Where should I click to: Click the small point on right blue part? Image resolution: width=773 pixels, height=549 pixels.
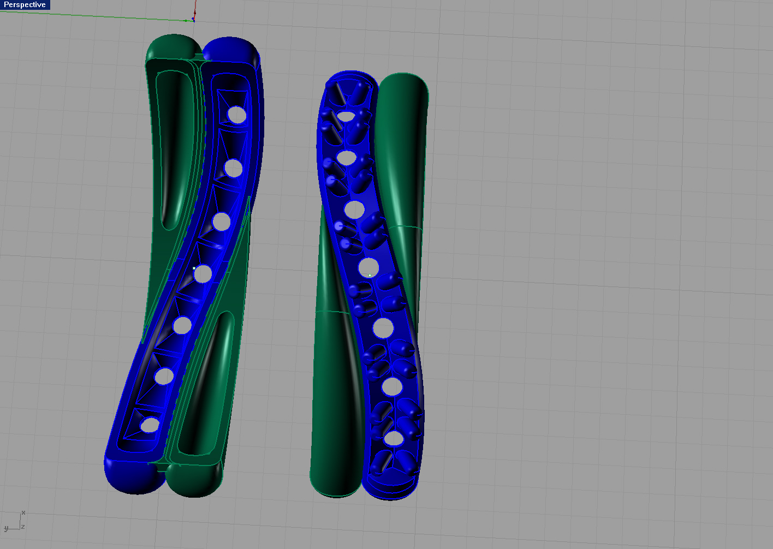tap(370, 275)
